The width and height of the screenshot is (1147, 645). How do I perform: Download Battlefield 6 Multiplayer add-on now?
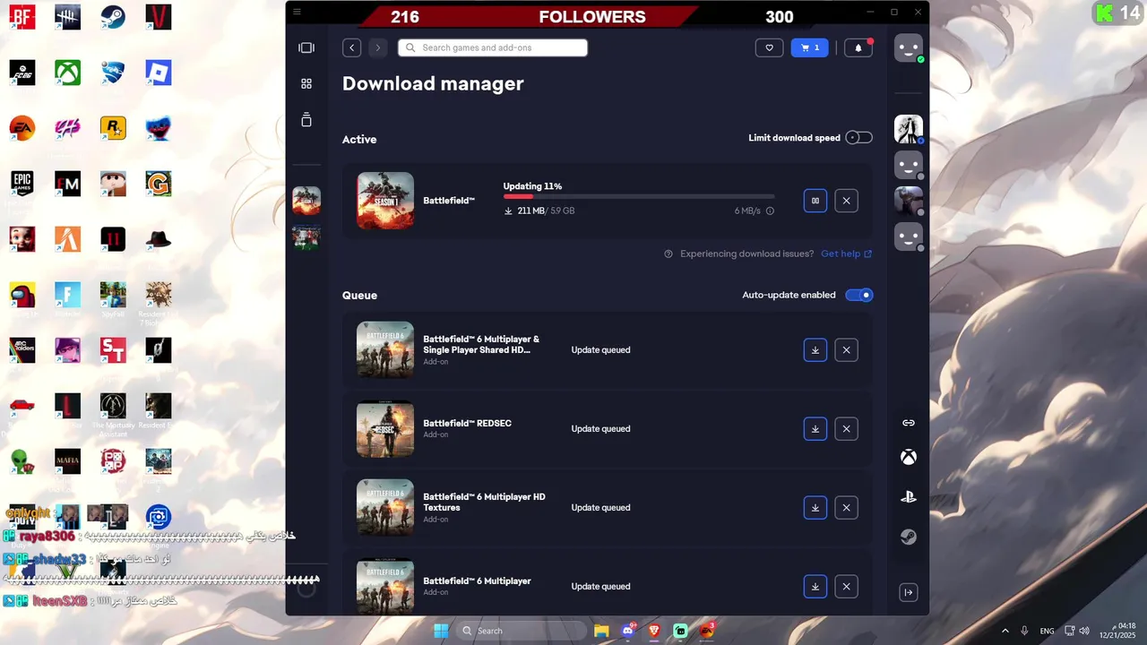click(815, 587)
